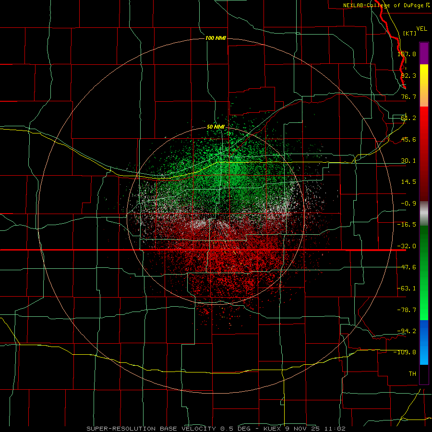Click the gray near-zero segment of color bar

pos(424,214)
